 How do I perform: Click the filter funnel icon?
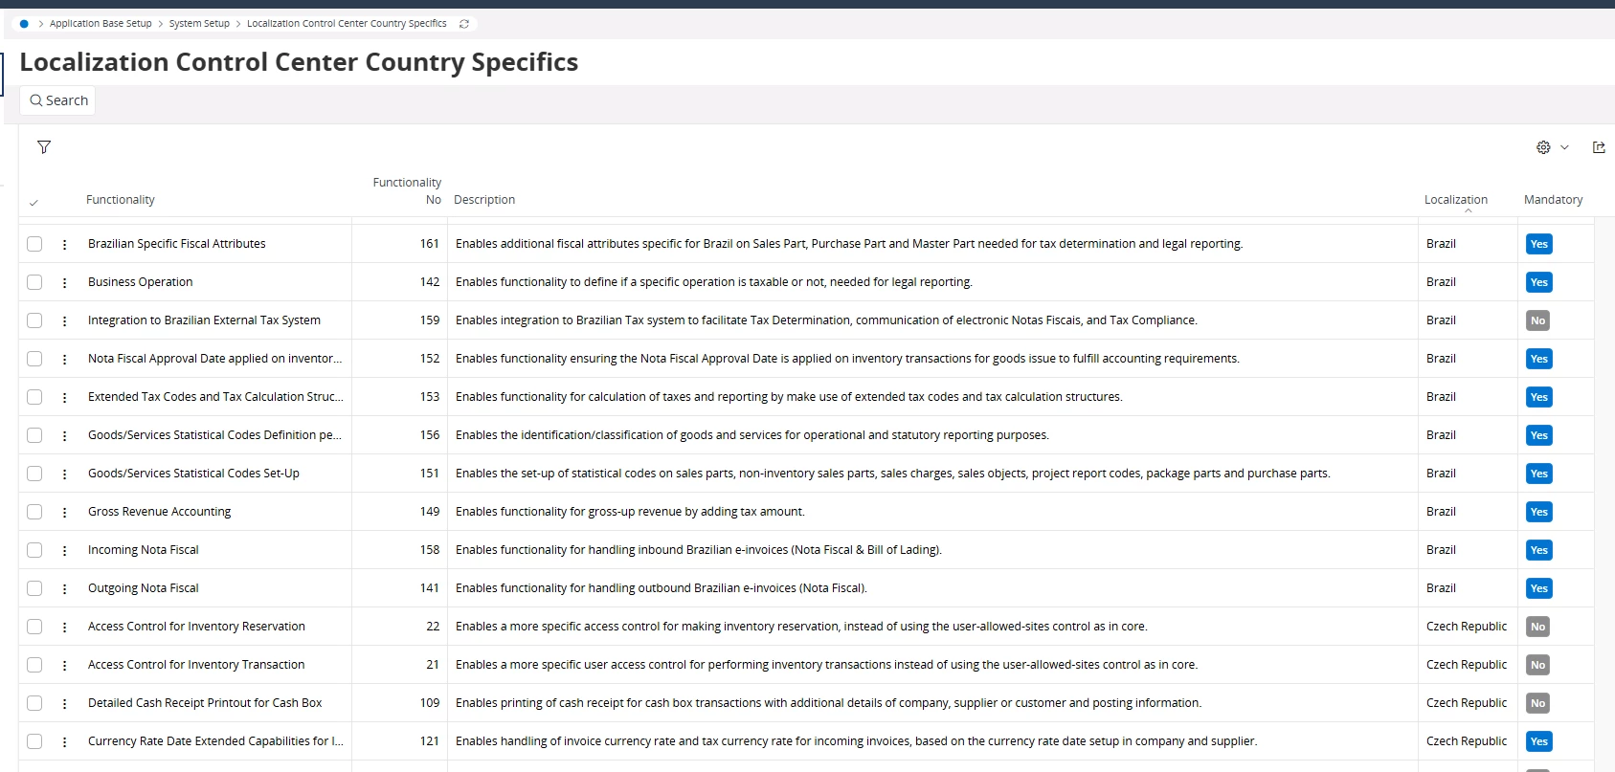[44, 147]
